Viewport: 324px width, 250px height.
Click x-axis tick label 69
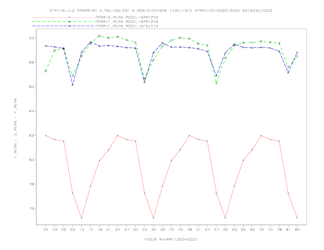[252, 230]
